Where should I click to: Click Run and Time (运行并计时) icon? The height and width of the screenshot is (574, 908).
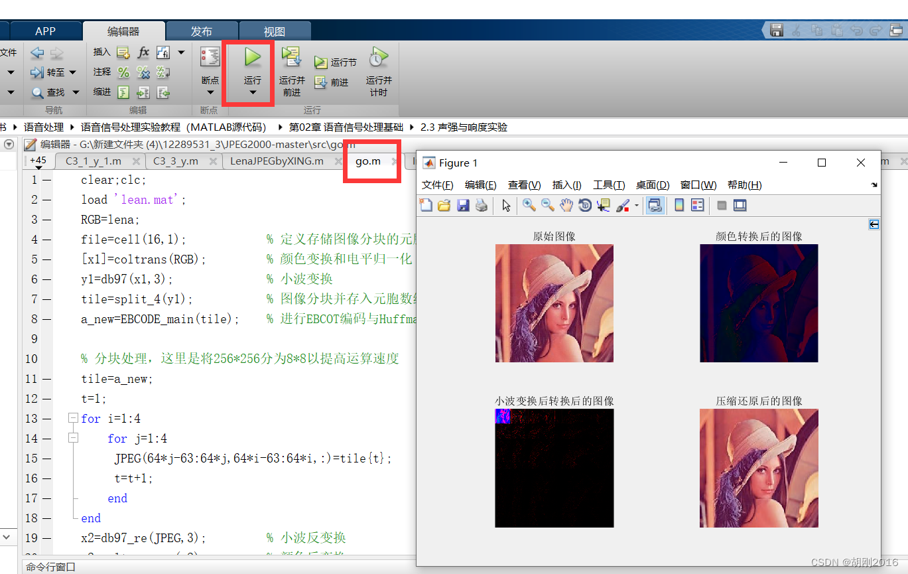click(x=379, y=57)
